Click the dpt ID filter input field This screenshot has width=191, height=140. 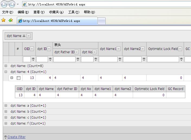[x=42, y=59]
